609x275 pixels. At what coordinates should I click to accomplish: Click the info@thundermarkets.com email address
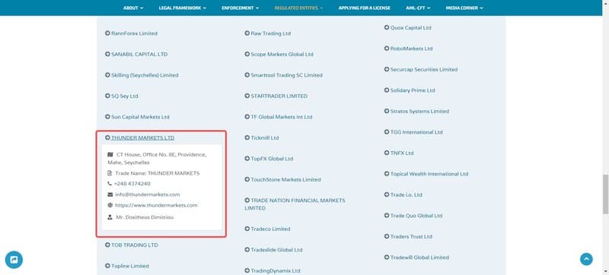click(x=148, y=194)
